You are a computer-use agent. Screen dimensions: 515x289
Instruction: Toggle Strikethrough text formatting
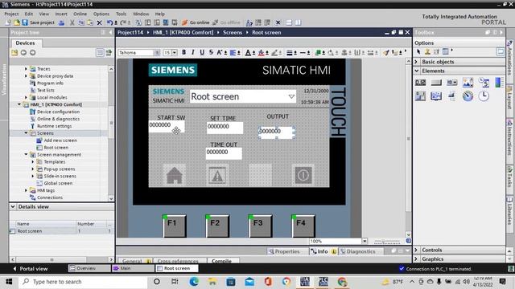[x=211, y=52]
